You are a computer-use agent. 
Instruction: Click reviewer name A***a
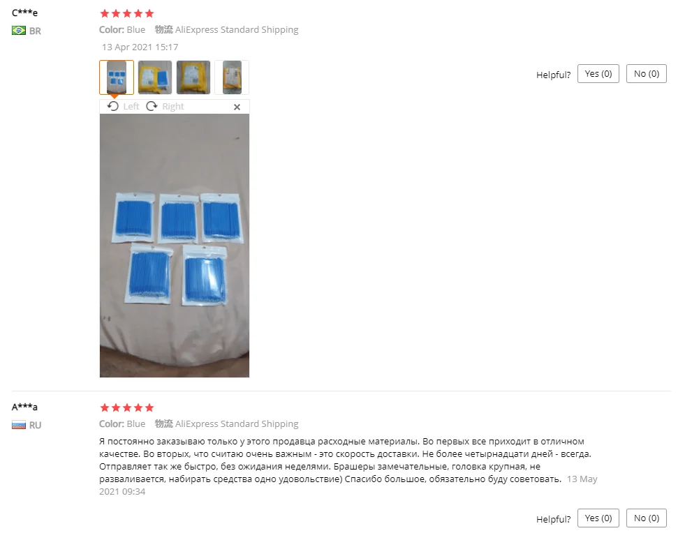tap(24, 407)
